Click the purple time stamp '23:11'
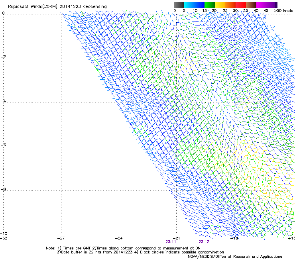This screenshot has width=295, height=259. click(171, 242)
